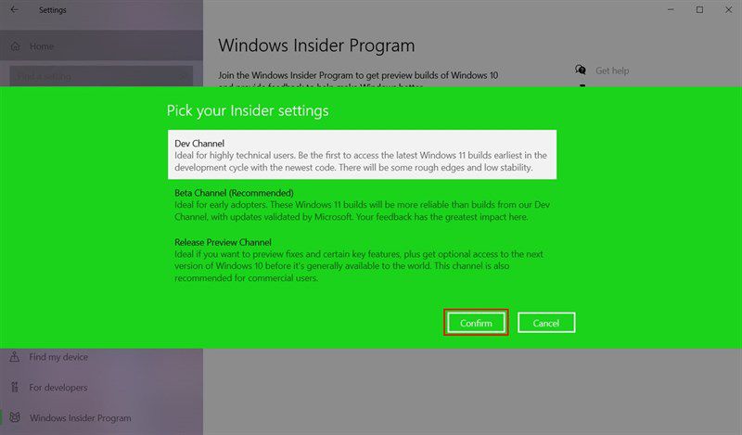Pick the Release Preview Channel option

click(362, 260)
